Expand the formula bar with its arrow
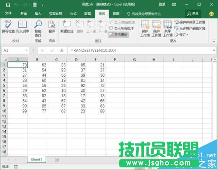The width and height of the screenshot is (218, 170). pyautogui.click(x=214, y=50)
